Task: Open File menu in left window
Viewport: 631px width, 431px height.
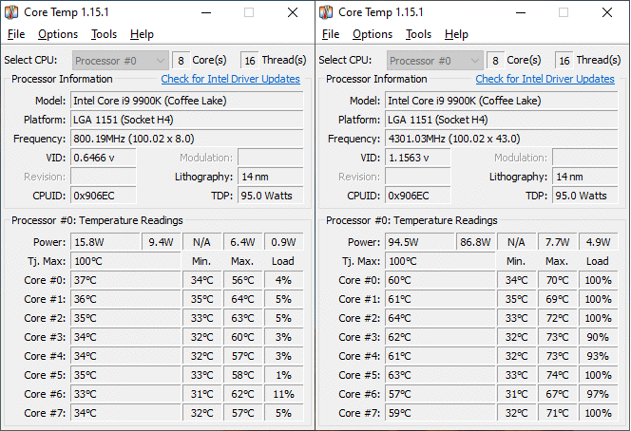Action: 16,34
